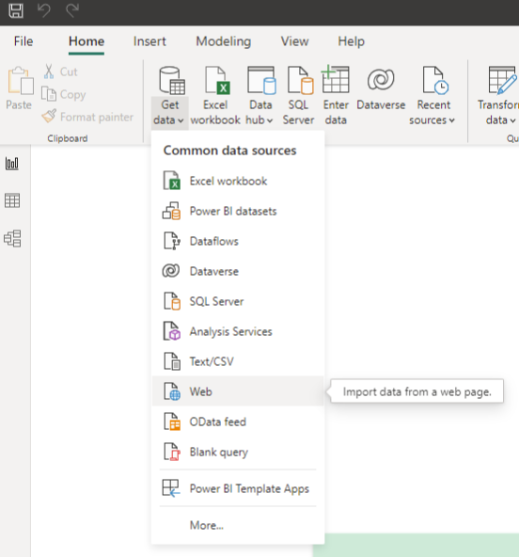Click the Undo arrow icon
519x557 pixels.
pyautogui.click(x=44, y=10)
